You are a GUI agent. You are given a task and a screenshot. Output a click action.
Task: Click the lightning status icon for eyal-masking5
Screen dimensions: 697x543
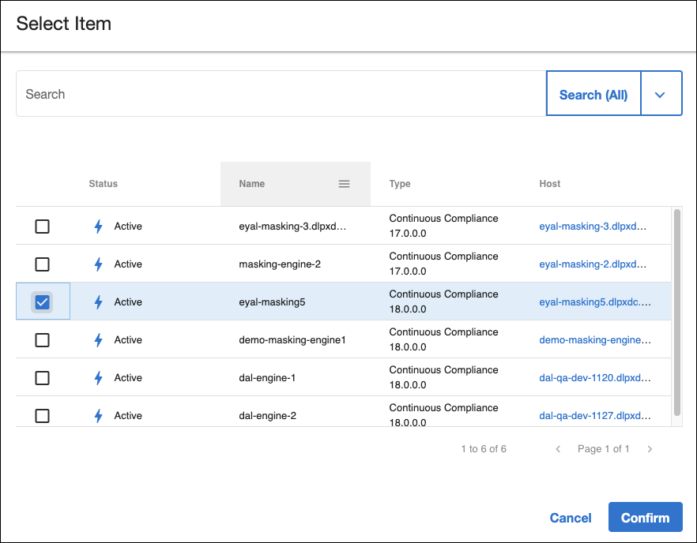(99, 302)
